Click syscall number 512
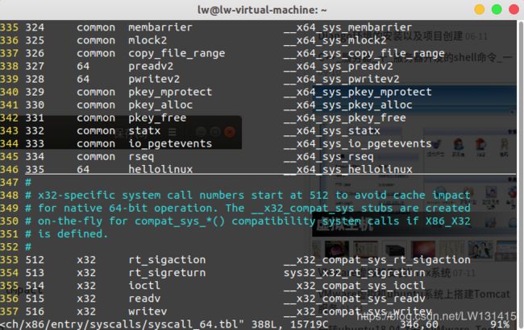This screenshot has width=524, height=330. point(35,260)
